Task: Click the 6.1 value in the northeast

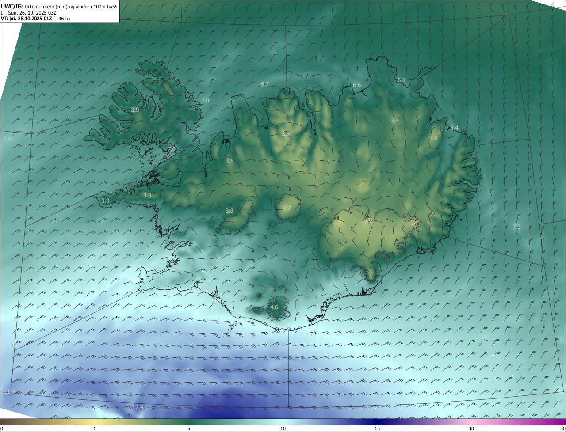Action: pos(401,80)
